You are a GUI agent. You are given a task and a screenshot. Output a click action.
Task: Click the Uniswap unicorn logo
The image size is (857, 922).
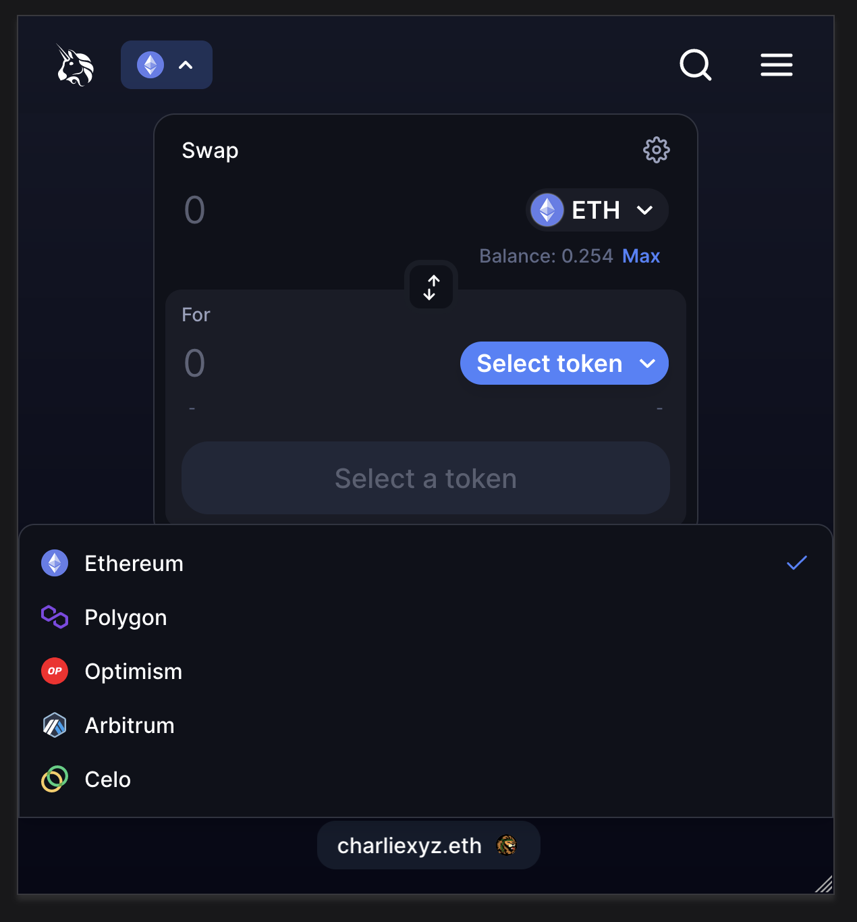point(74,65)
